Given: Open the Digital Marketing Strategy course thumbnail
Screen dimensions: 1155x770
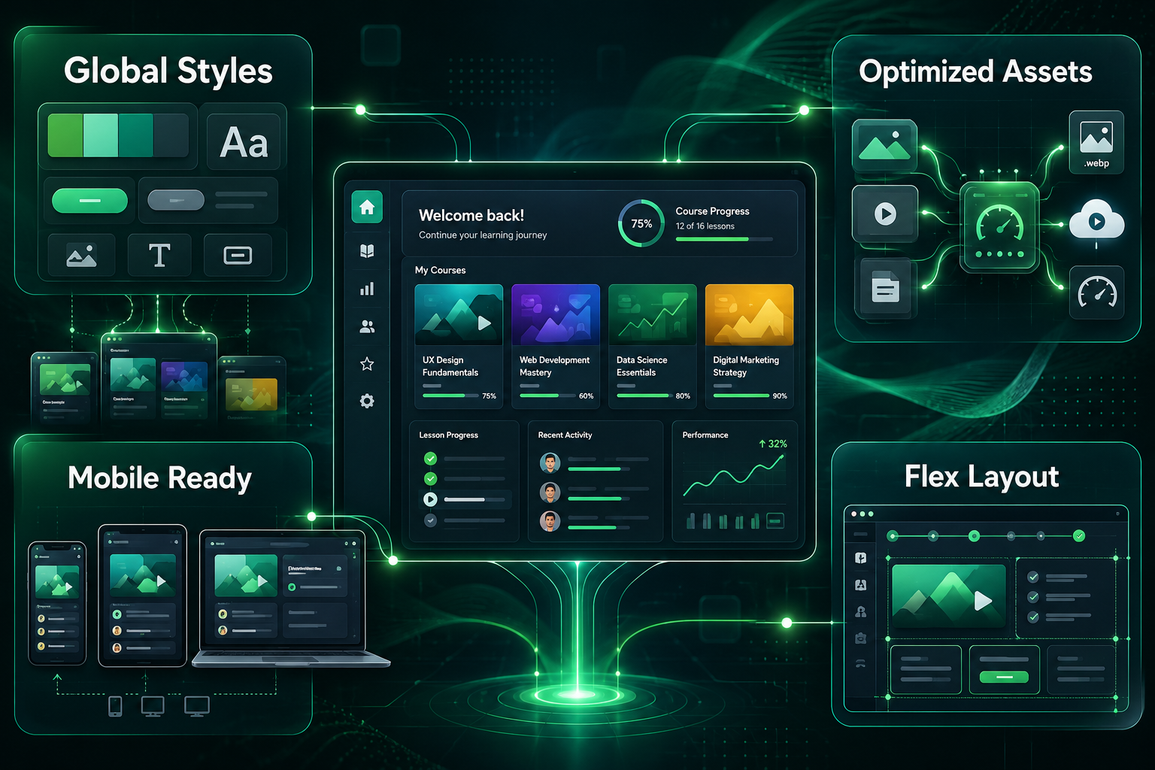Looking at the screenshot, I should pos(750,314).
